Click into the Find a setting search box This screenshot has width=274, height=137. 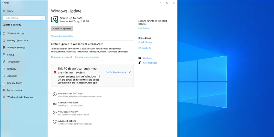24,18
